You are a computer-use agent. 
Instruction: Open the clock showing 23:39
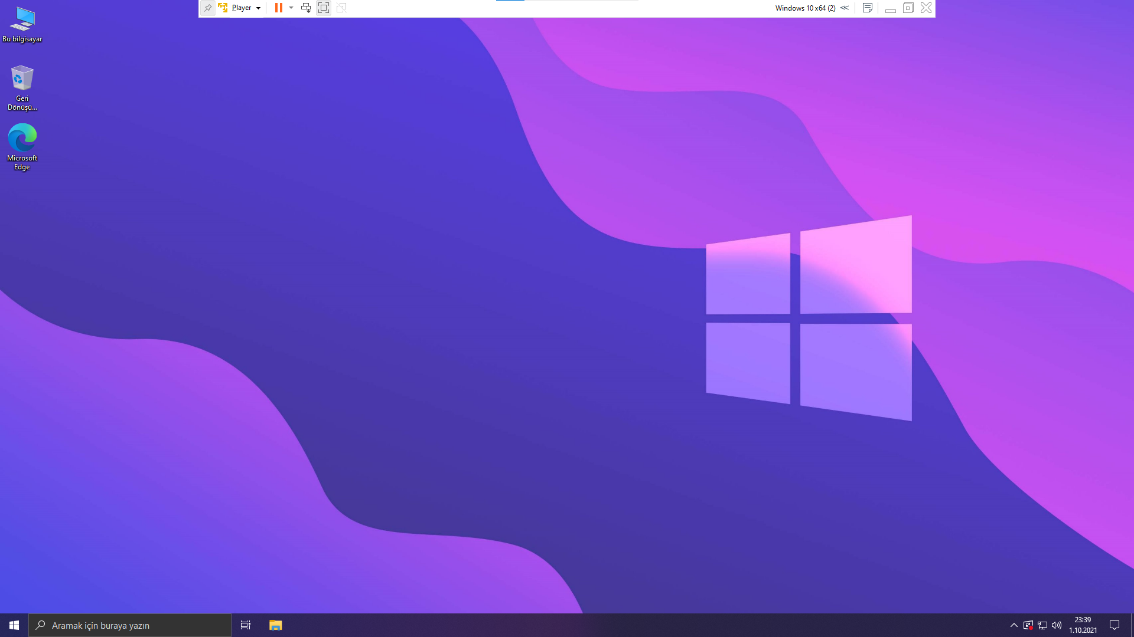coord(1083,625)
